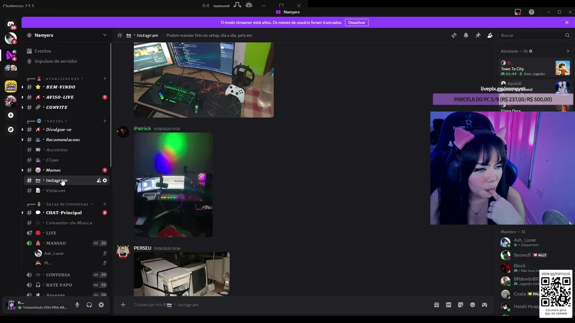Open Discord direct messages home icon
Viewport: 575px width, 323px height.
(11, 24)
